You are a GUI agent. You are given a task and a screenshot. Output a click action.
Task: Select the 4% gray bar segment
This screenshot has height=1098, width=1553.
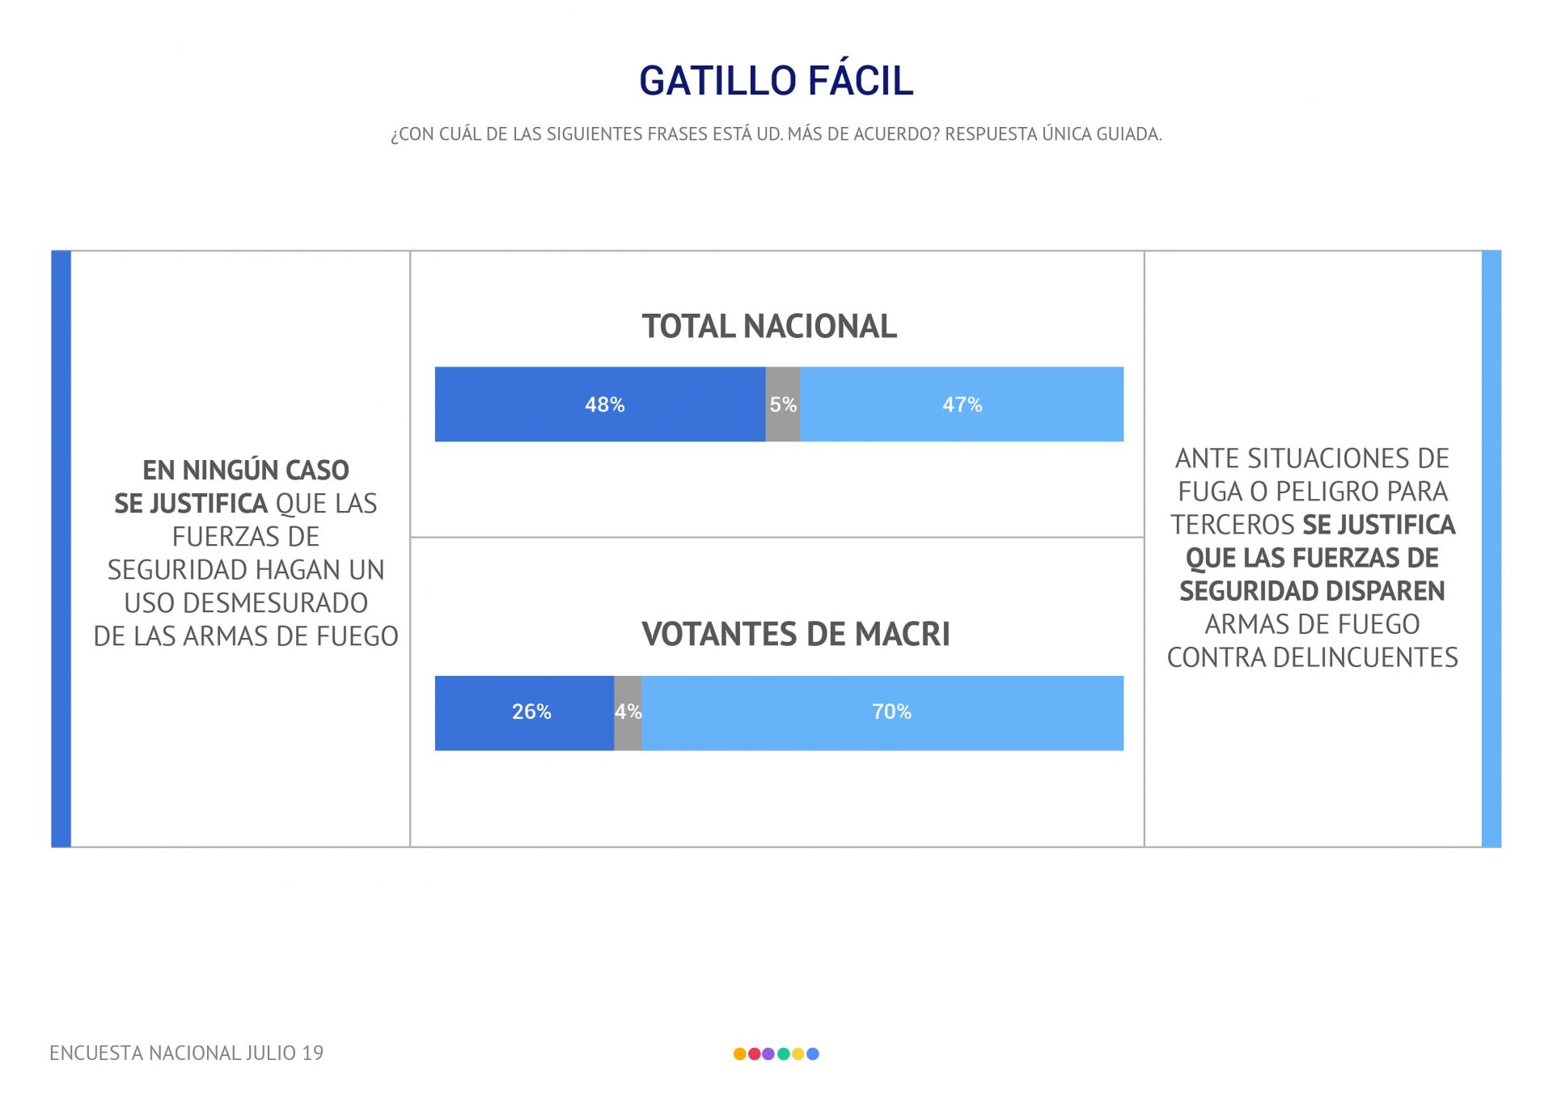pyautogui.click(x=628, y=713)
